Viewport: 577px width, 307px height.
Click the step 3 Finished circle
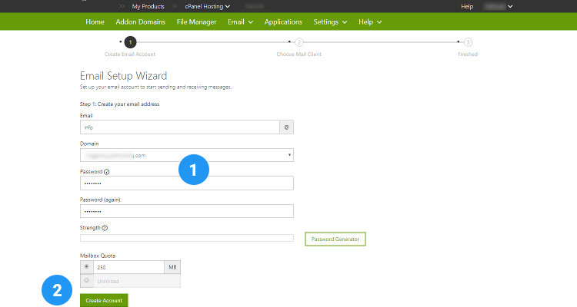click(x=468, y=43)
